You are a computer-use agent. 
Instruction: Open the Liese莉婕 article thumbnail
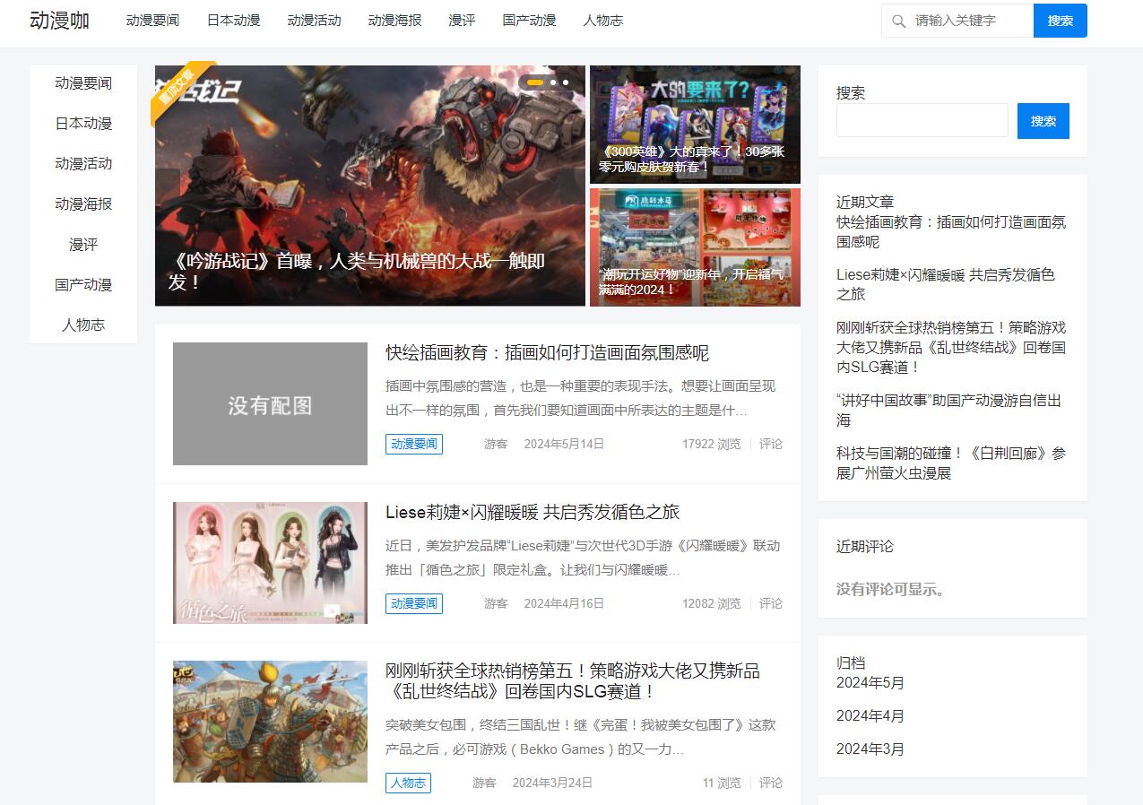(x=270, y=563)
